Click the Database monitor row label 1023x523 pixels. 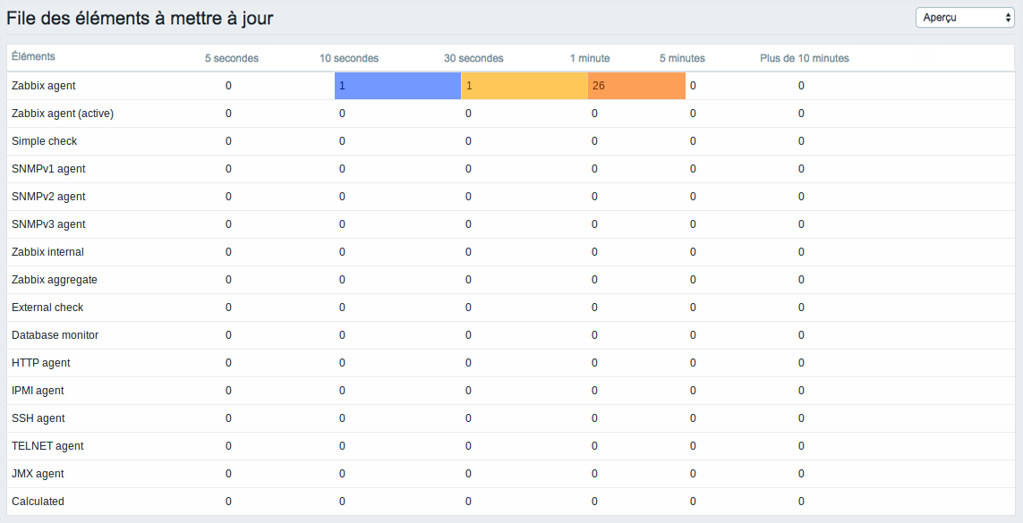tap(55, 334)
